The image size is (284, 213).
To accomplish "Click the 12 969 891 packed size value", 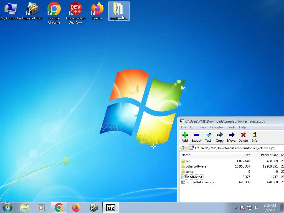I will tap(270, 166).
